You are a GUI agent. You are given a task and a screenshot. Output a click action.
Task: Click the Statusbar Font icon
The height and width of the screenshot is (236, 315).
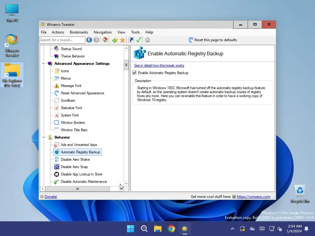57,108
